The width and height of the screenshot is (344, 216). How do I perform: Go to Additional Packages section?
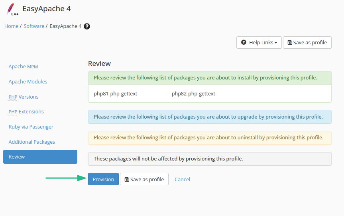click(32, 142)
